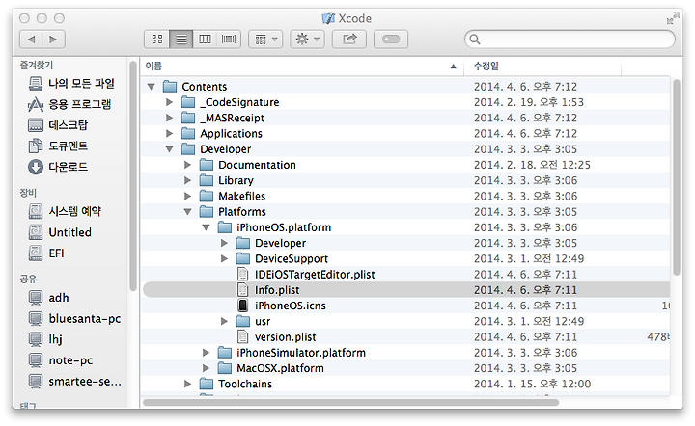
Task: Open the gear action menu
Action: tap(307, 40)
